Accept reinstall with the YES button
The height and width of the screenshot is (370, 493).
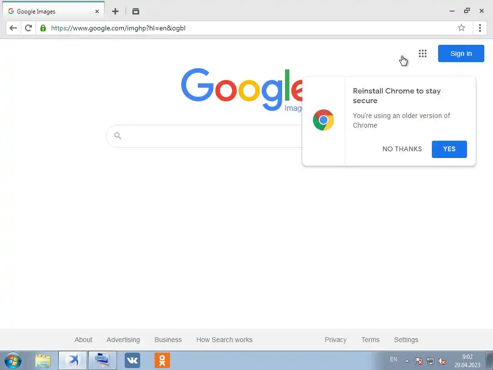point(449,149)
